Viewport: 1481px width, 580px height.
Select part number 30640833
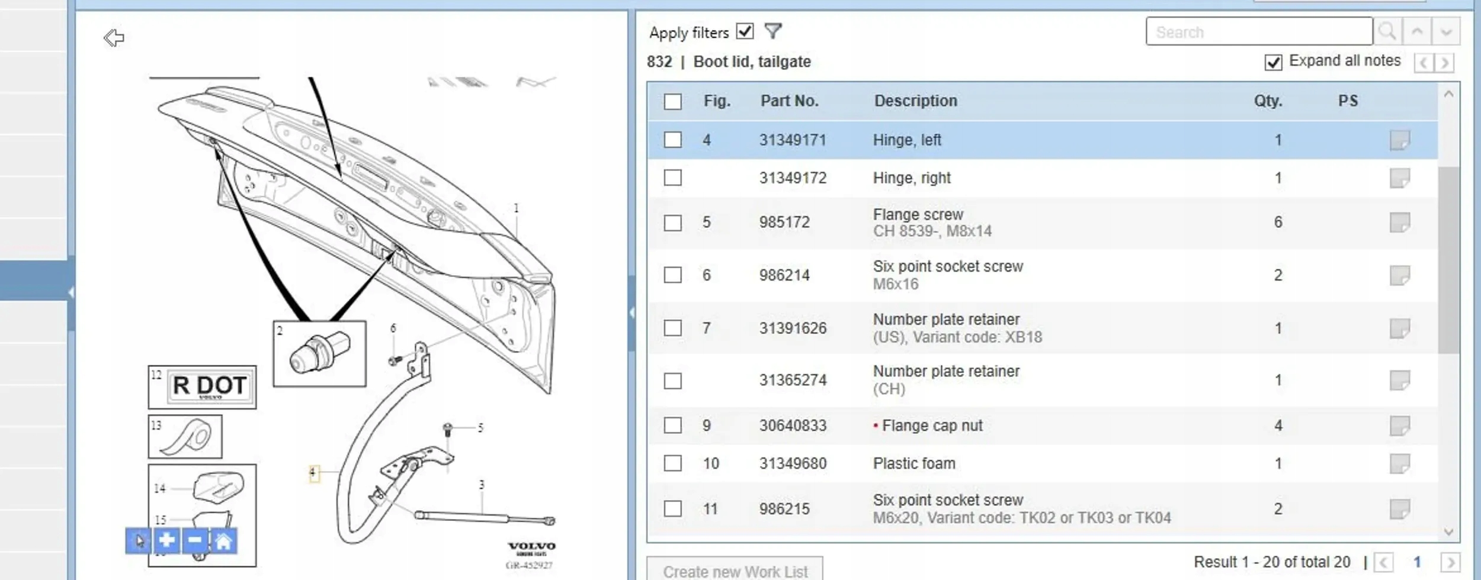793,426
